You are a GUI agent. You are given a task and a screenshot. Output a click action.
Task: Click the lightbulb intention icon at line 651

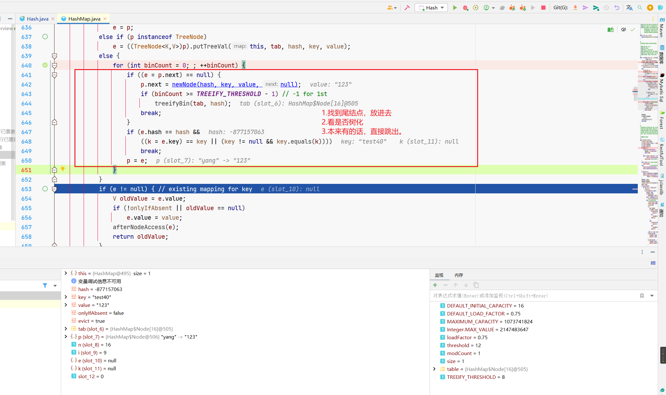63,168
